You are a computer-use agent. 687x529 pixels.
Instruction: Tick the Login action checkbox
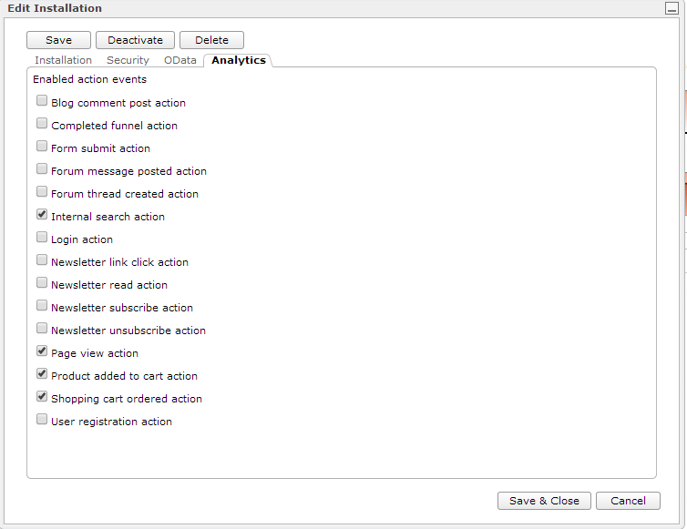[42, 238]
